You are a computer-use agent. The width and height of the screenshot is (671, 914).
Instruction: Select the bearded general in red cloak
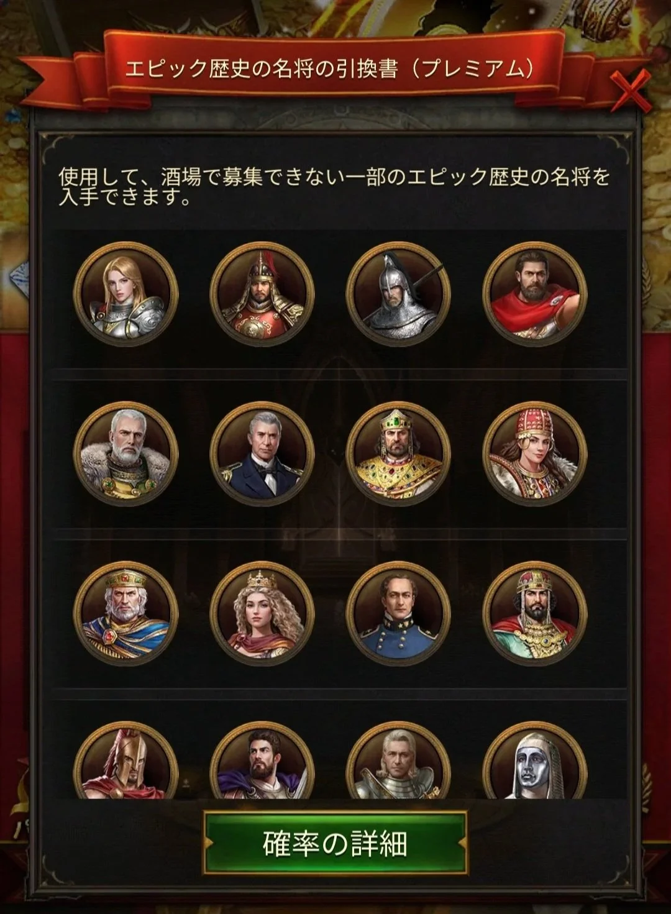point(535,294)
